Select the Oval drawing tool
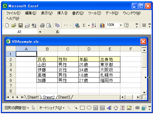 click(89, 108)
